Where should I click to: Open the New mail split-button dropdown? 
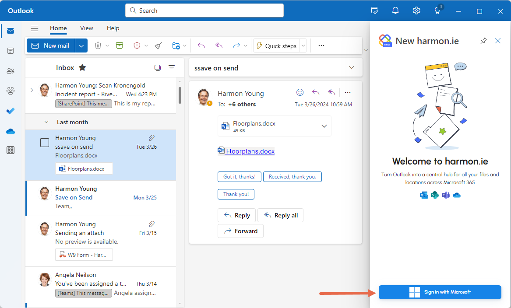coord(81,45)
